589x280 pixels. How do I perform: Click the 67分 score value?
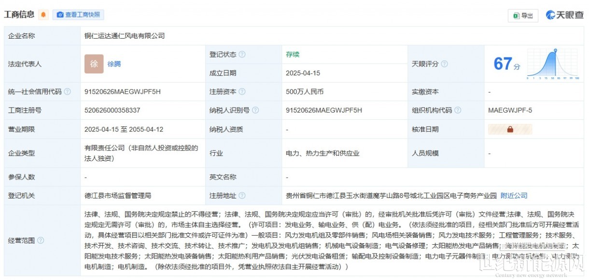[x=507, y=64]
